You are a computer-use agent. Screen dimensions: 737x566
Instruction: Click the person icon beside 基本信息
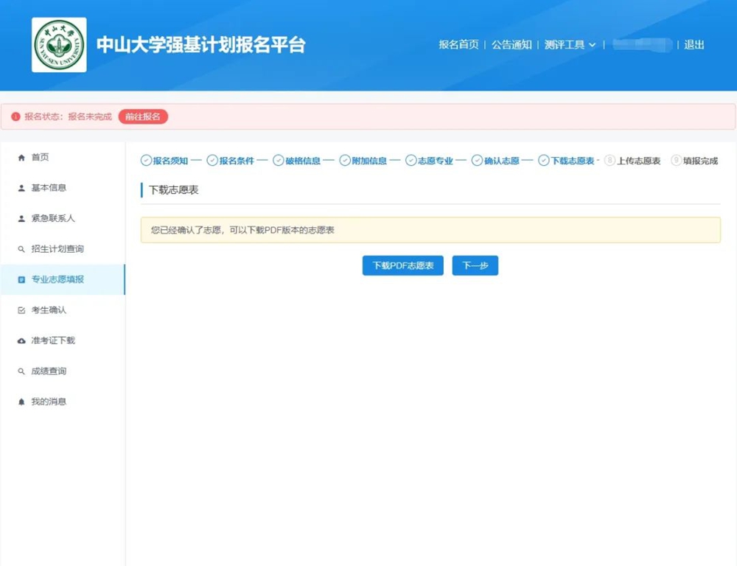point(21,188)
